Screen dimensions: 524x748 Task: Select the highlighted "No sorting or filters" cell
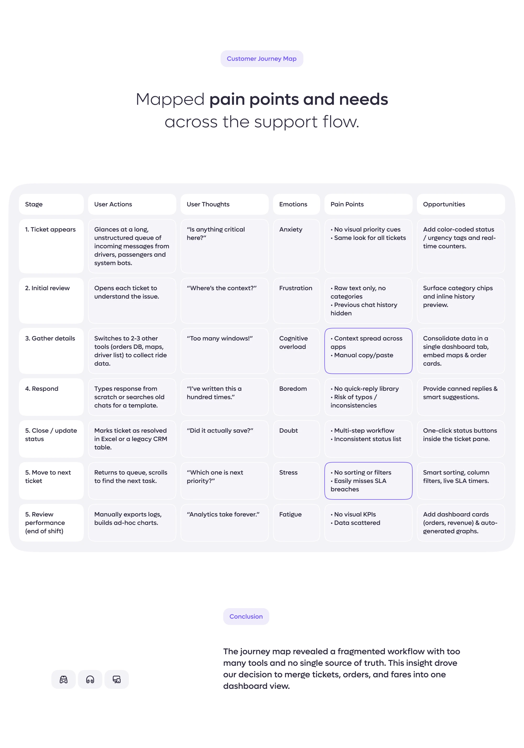coord(368,481)
